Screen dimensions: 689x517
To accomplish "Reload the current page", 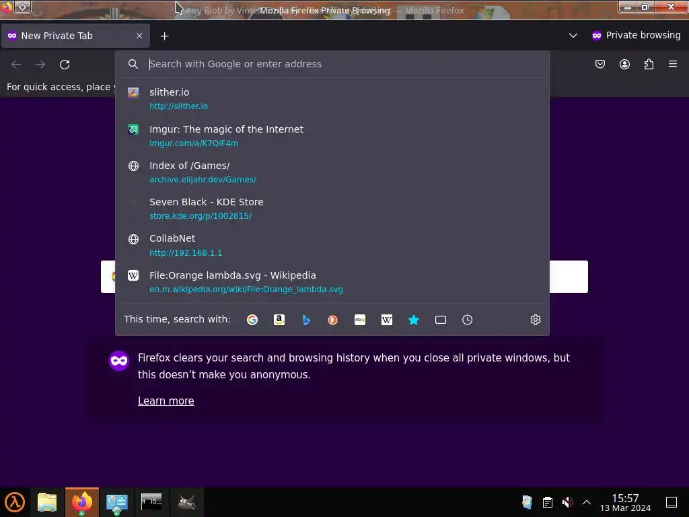I will (x=65, y=65).
